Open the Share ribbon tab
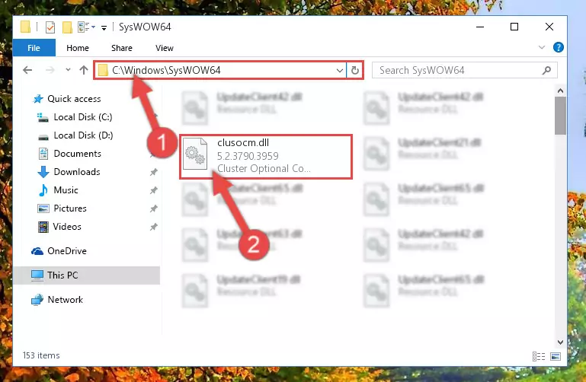This screenshot has width=586, height=382. pyautogui.click(x=121, y=48)
